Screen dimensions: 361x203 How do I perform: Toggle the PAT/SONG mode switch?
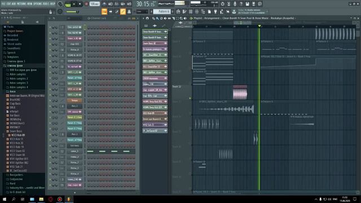tap(68, 4)
